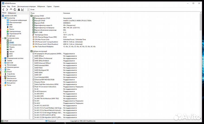Image resolution: width=204 pixels, height=124 pixels.
Task: Select the Температура Tjmax row
Action: [x=53, y=35]
